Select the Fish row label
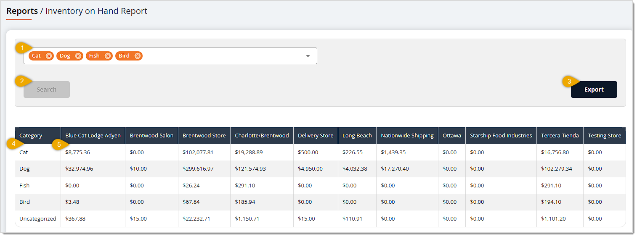 [24, 185]
